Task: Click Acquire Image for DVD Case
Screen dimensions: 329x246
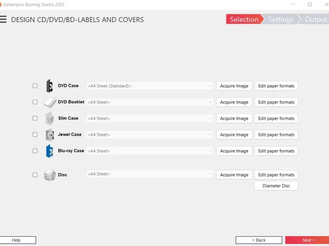Action: tap(234, 86)
